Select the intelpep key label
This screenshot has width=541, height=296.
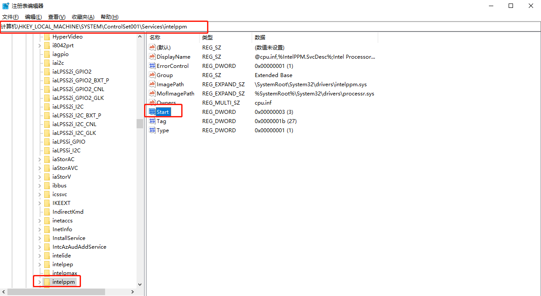click(x=63, y=264)
